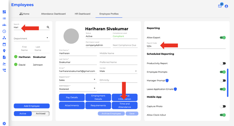Toggle the Capture Photo switch
This screenshot has width=234, height=126.
223,106
